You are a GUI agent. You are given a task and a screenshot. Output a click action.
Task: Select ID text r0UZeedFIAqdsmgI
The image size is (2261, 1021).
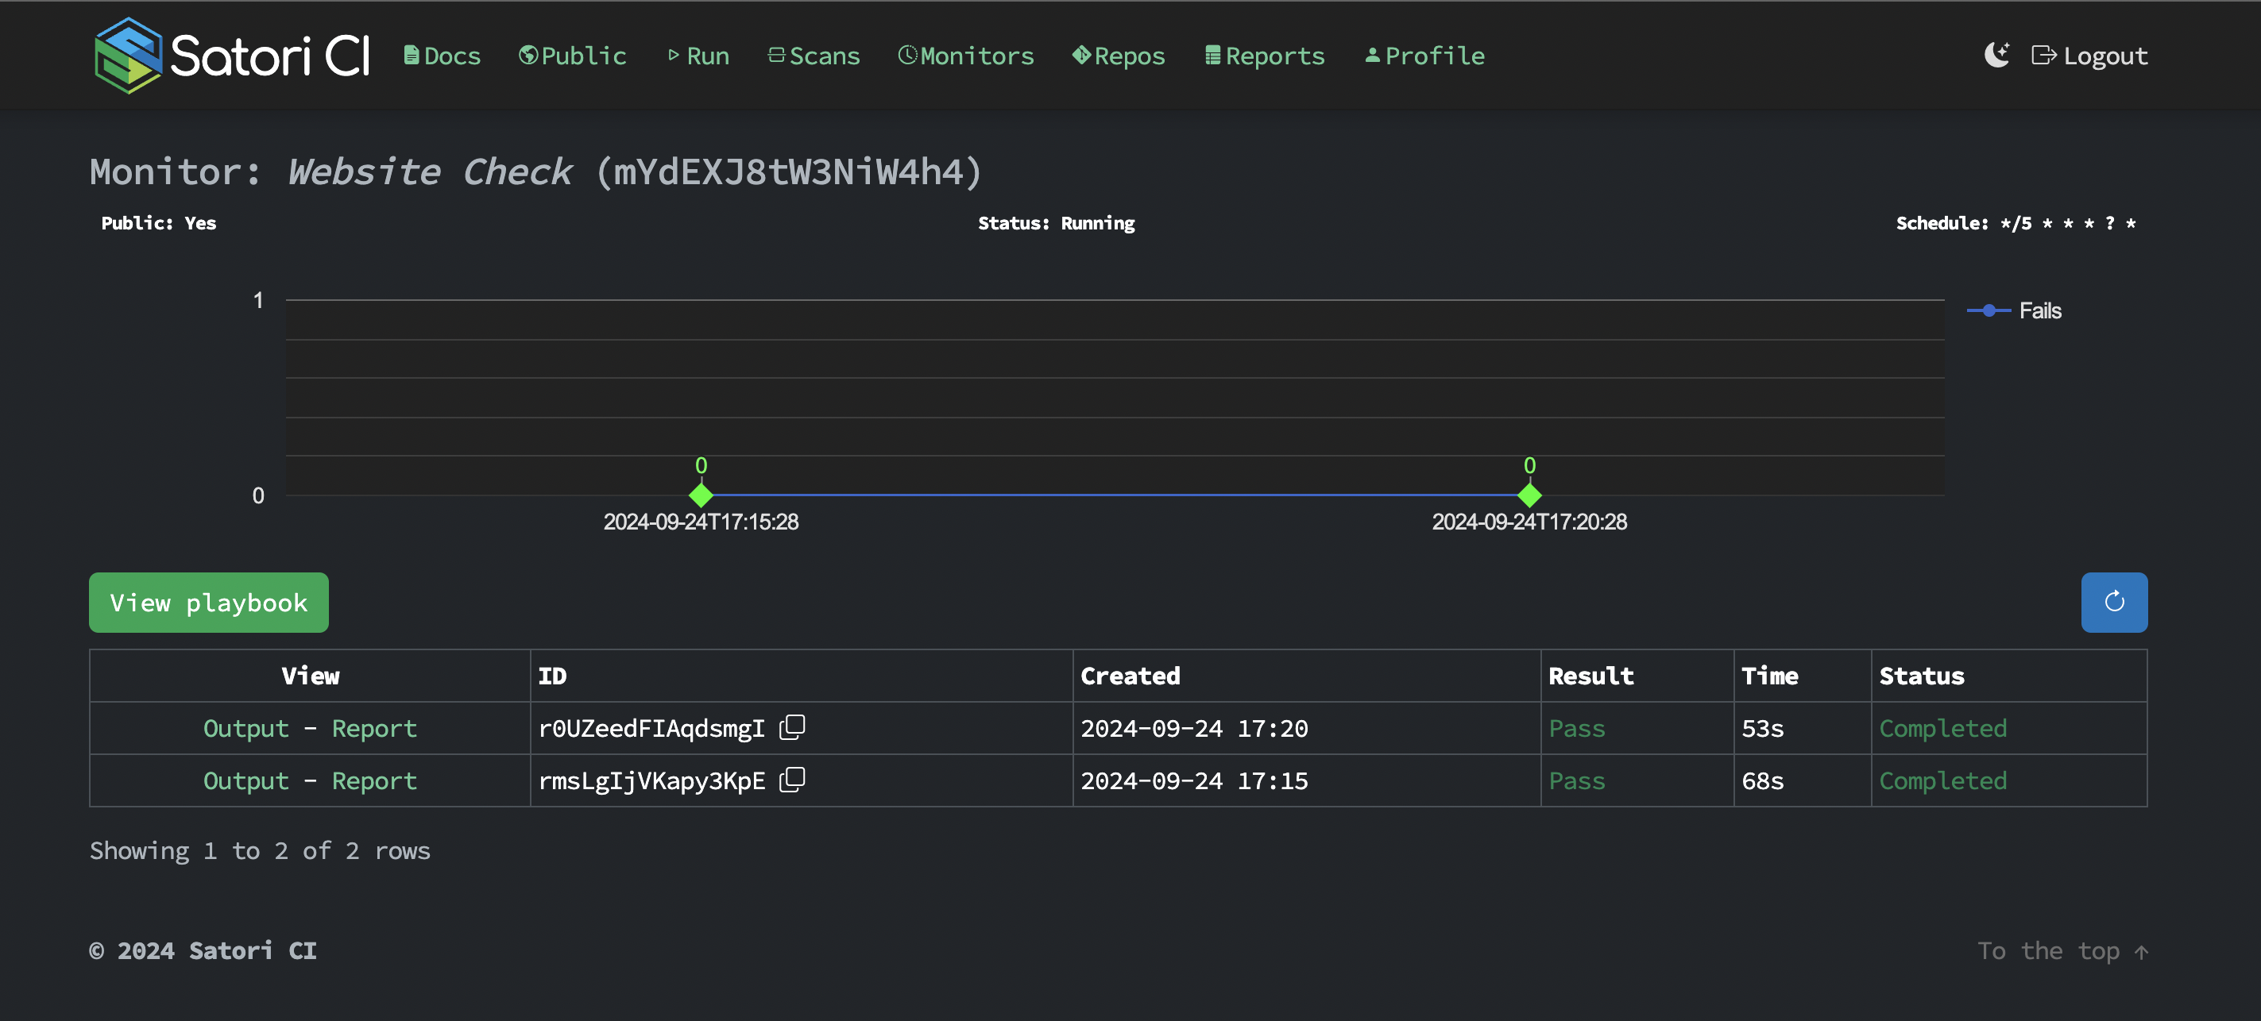coord(651,728)
